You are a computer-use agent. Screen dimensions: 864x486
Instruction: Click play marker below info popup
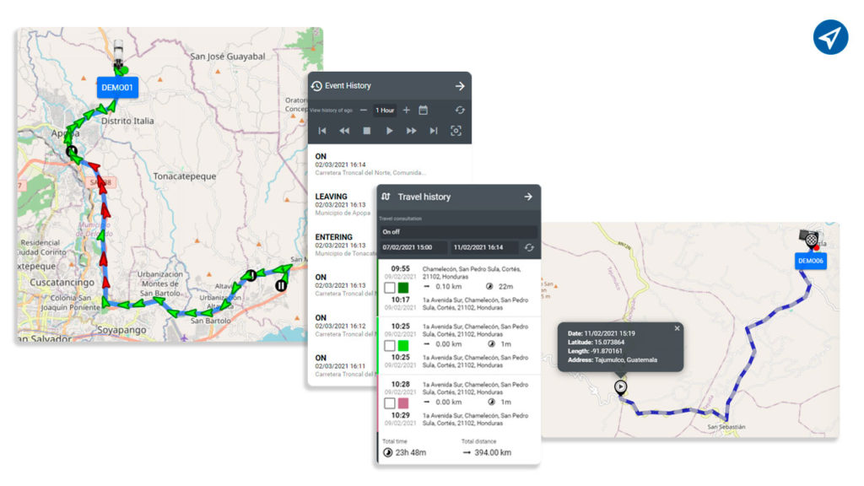click(621, 386)
